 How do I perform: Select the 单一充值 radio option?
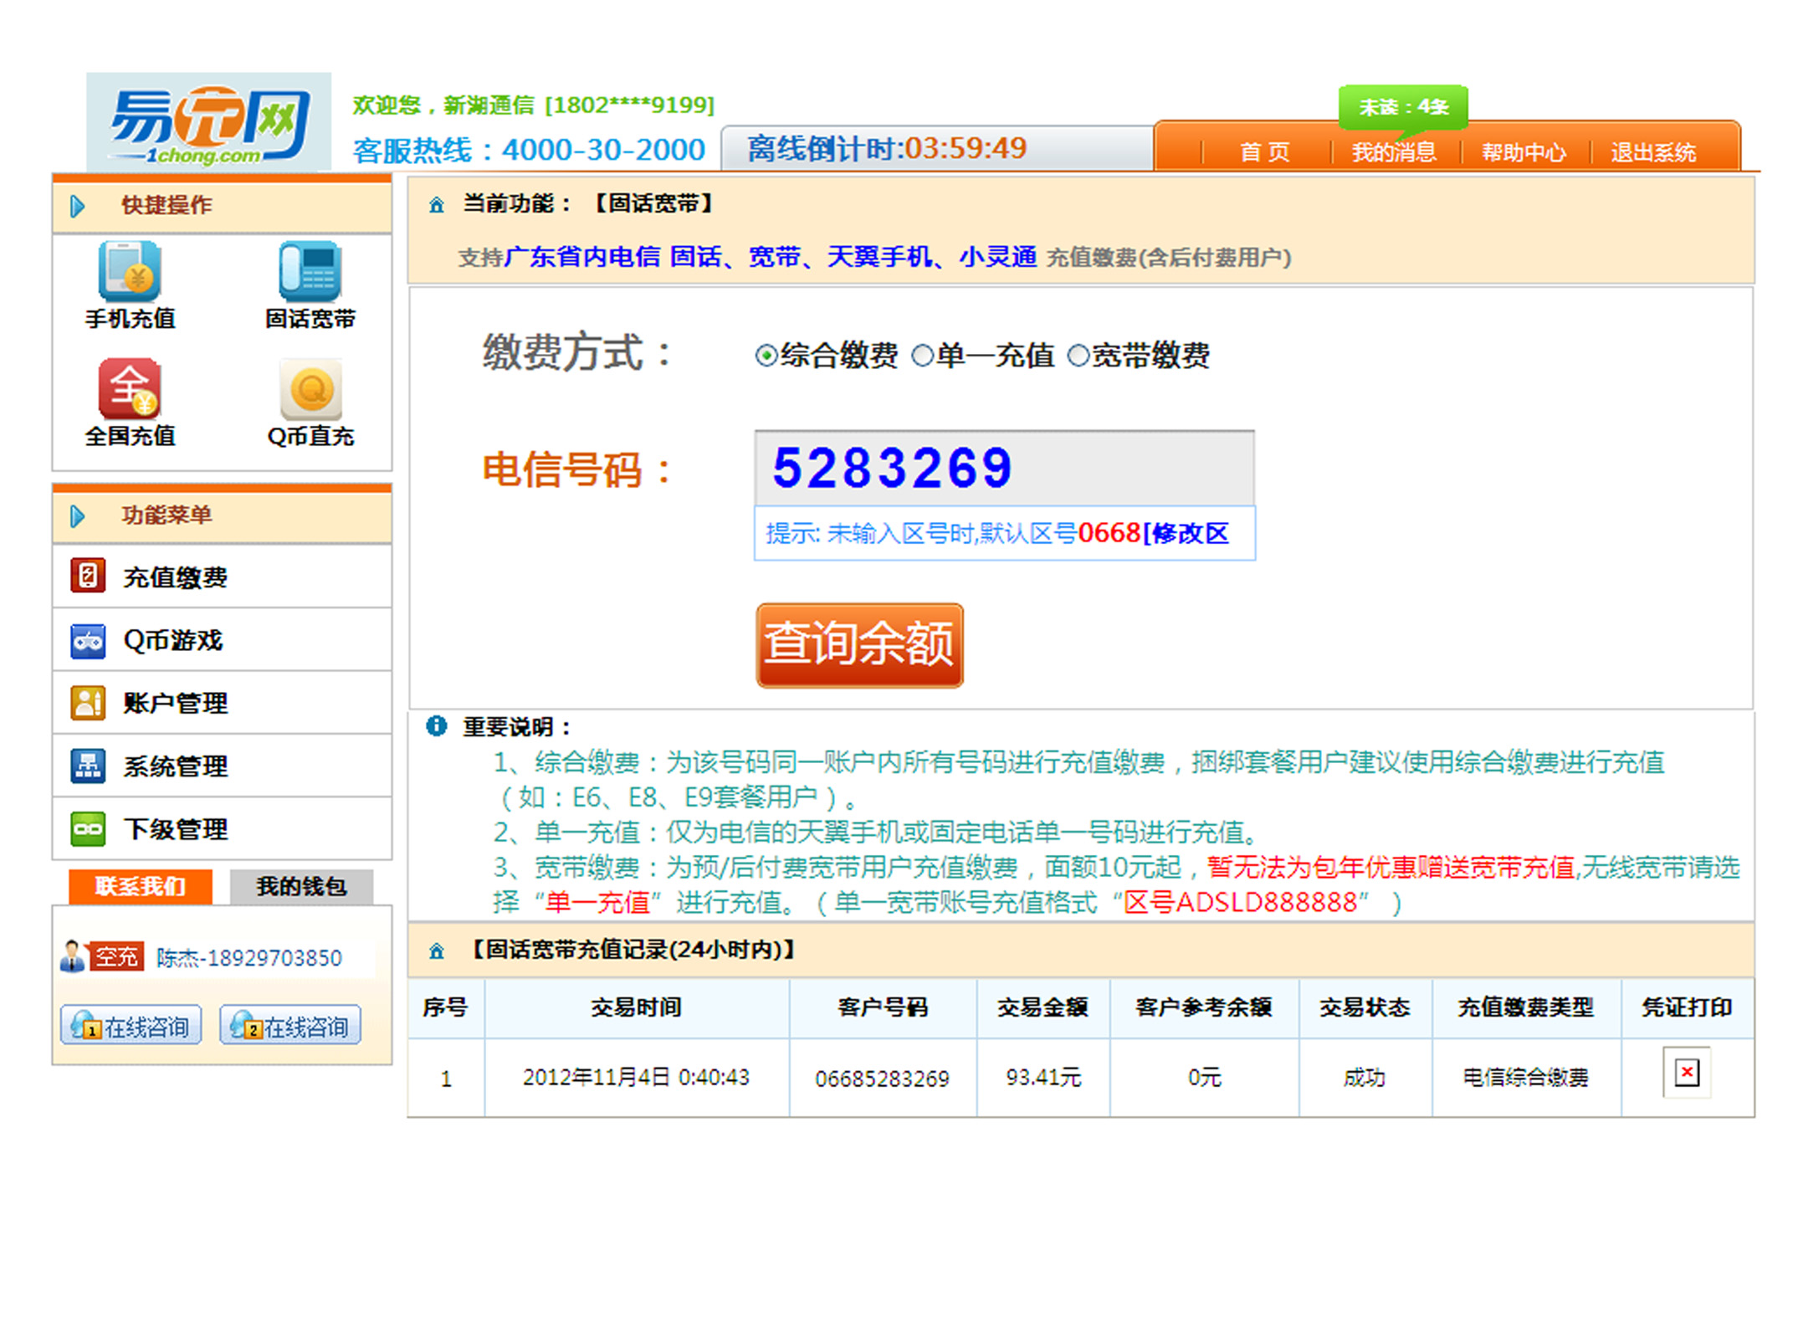click(922, 356)
